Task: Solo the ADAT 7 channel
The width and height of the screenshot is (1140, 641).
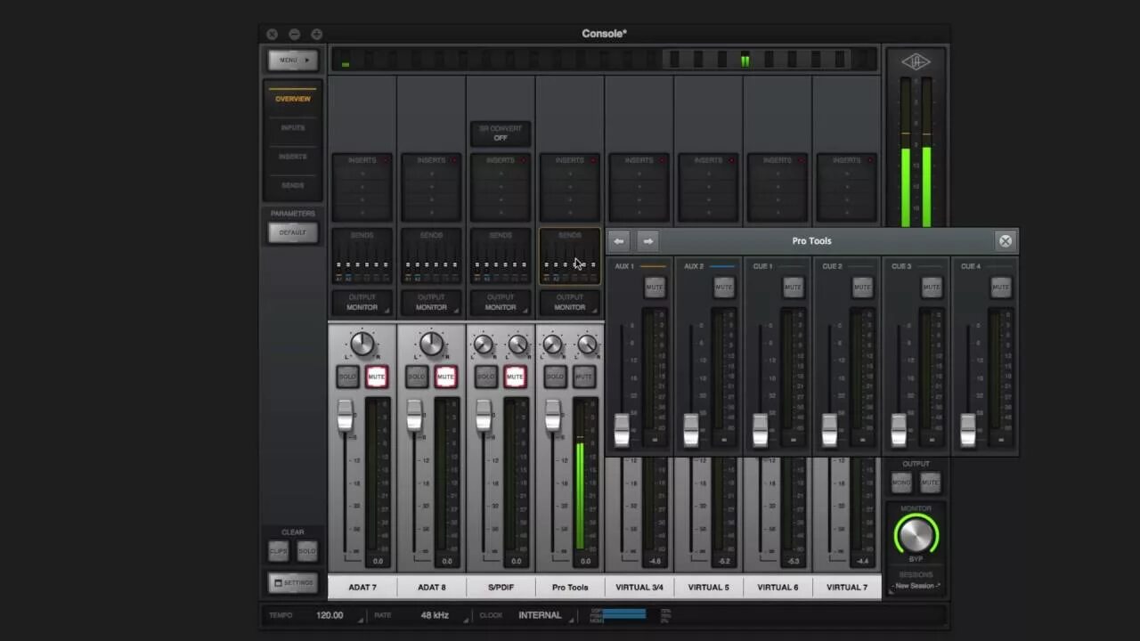Action: coord(347,377)
